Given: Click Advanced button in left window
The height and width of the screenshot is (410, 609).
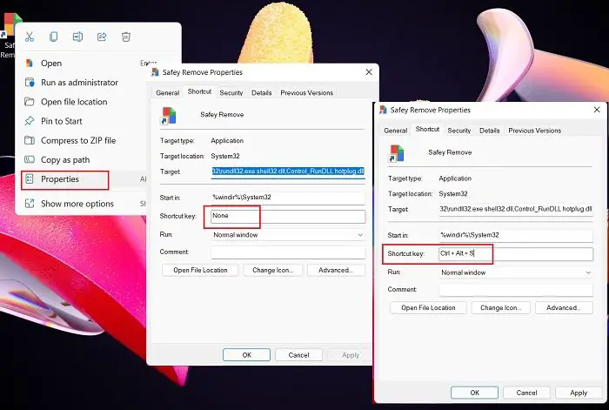Looking at the screenshot, I should [336, 271].
